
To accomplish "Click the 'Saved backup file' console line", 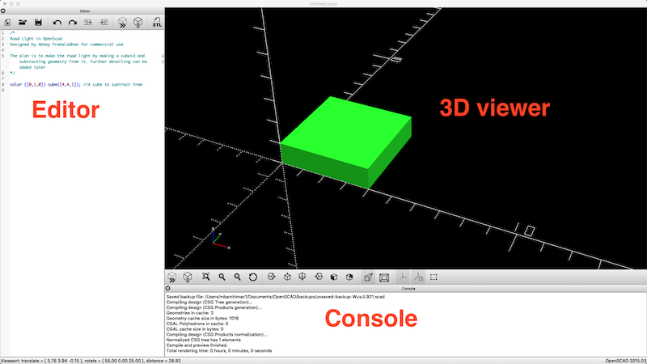I will (x=276, y=297).
